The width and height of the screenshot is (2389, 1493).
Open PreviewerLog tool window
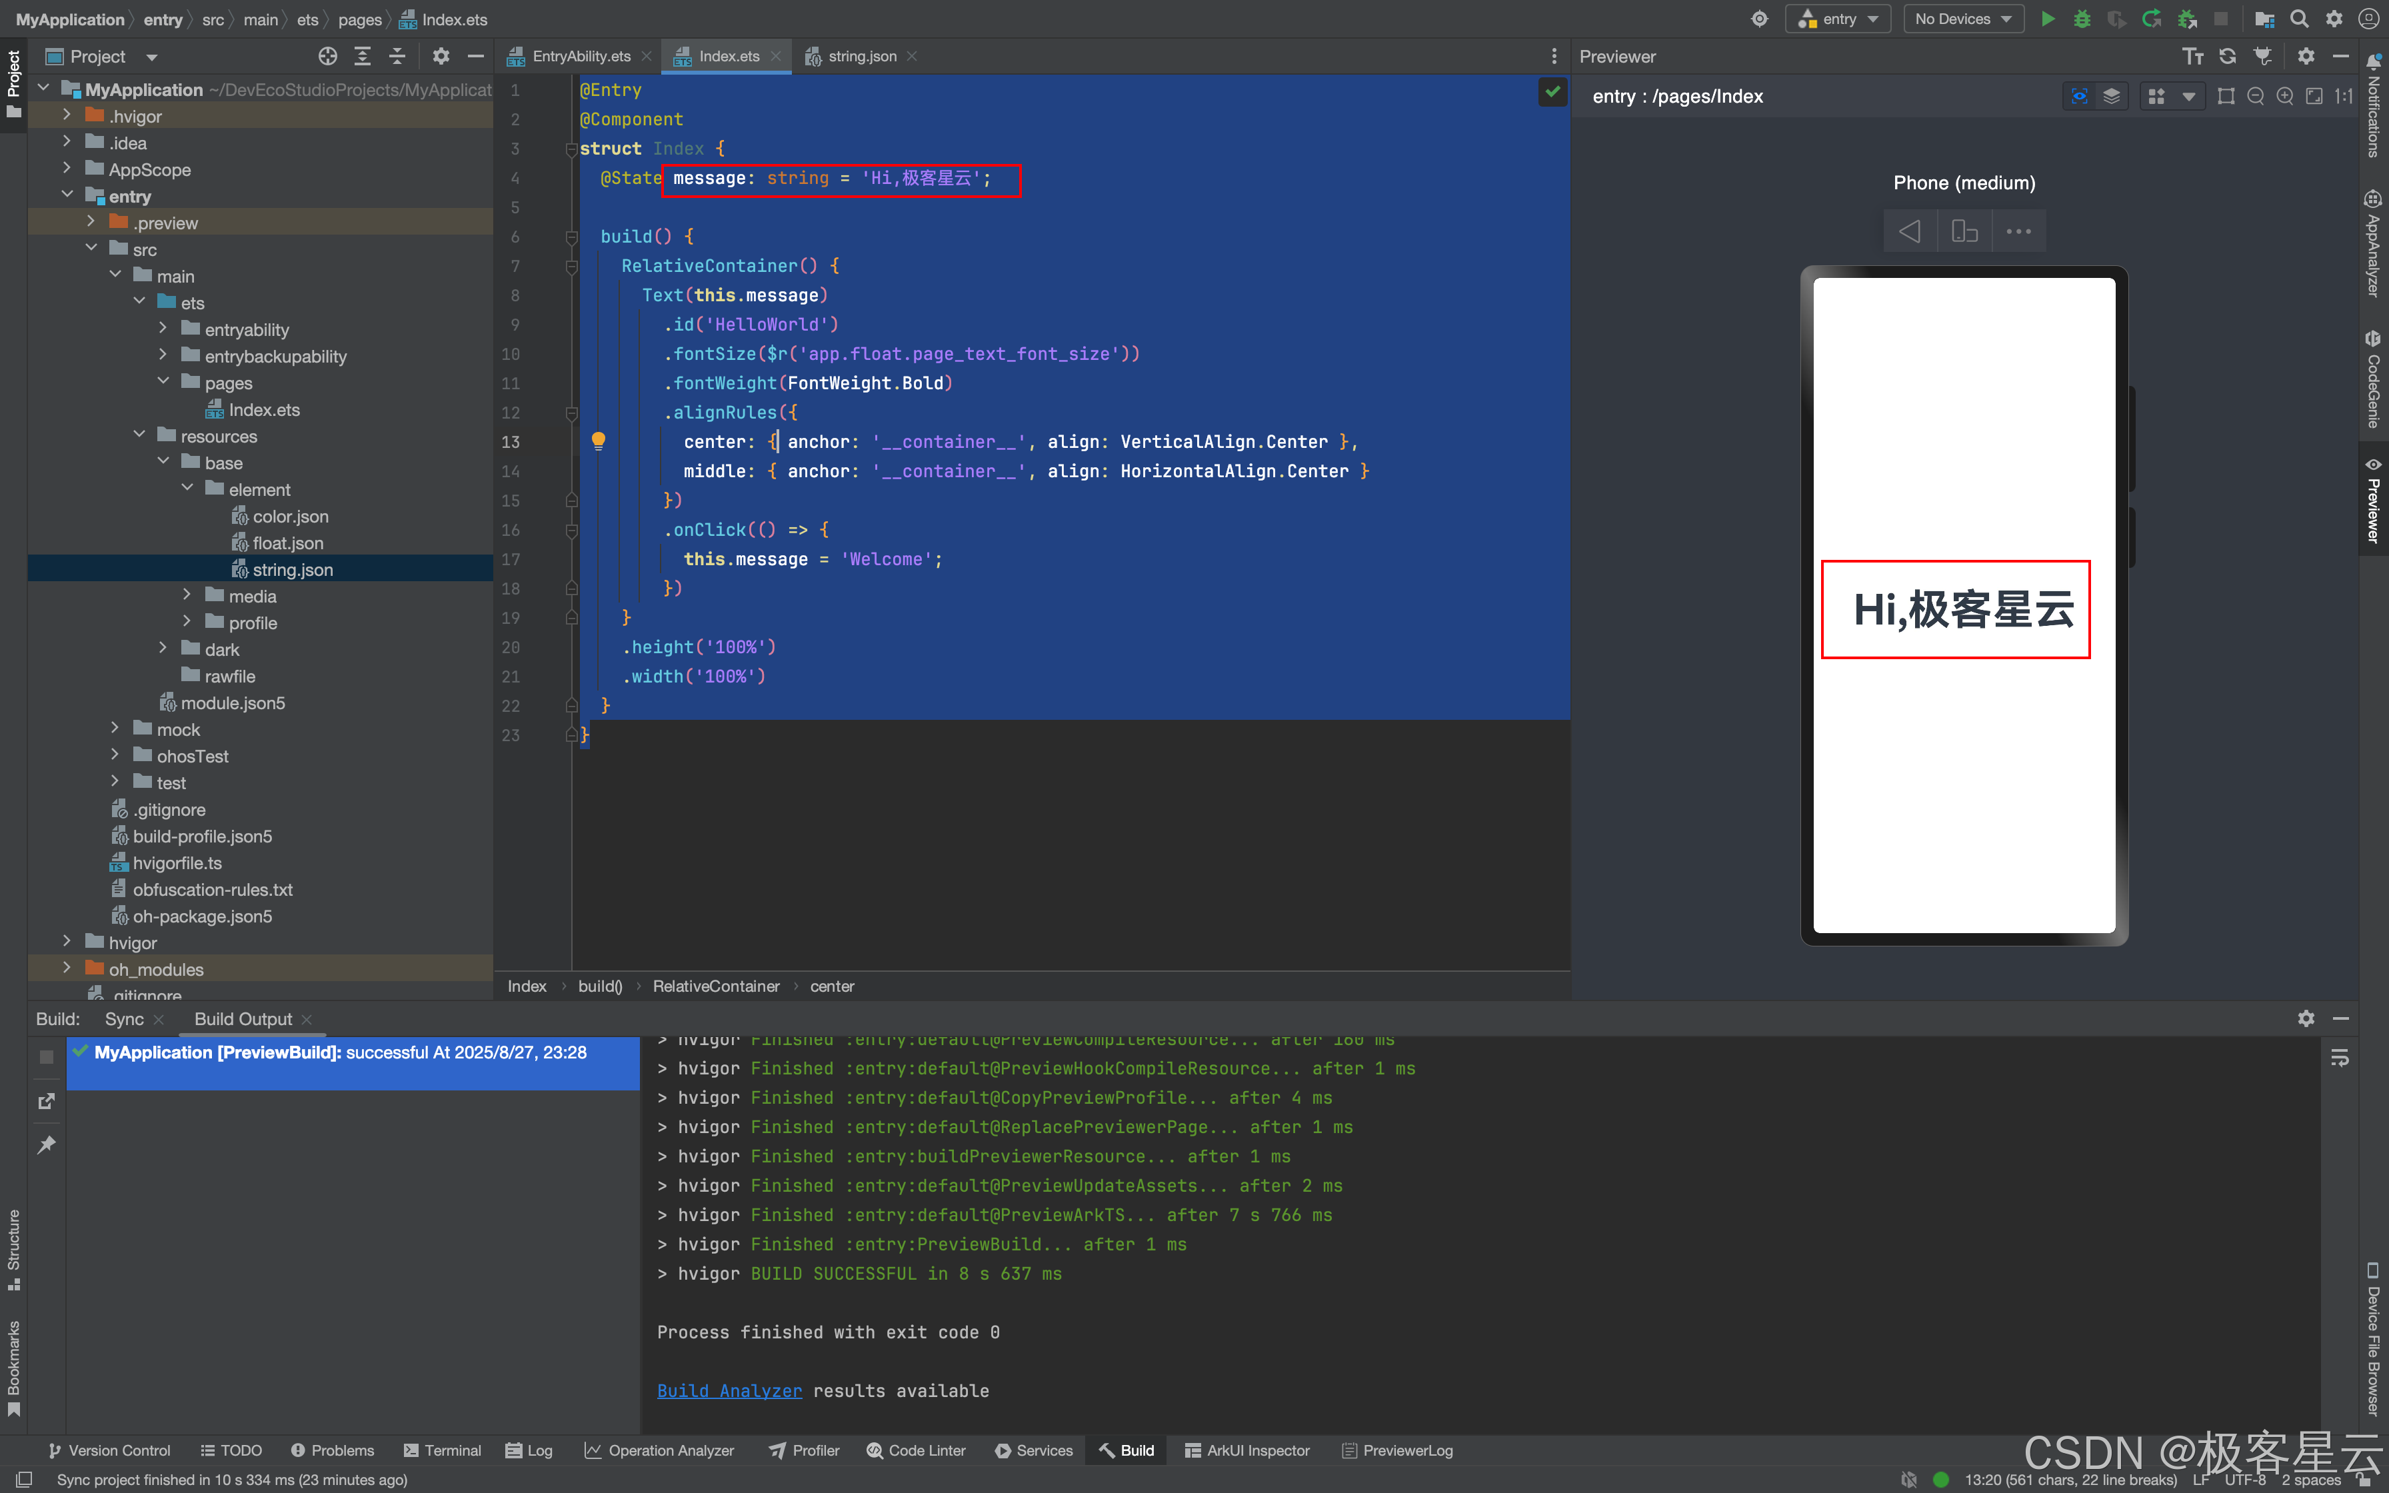point(1397,1450)
